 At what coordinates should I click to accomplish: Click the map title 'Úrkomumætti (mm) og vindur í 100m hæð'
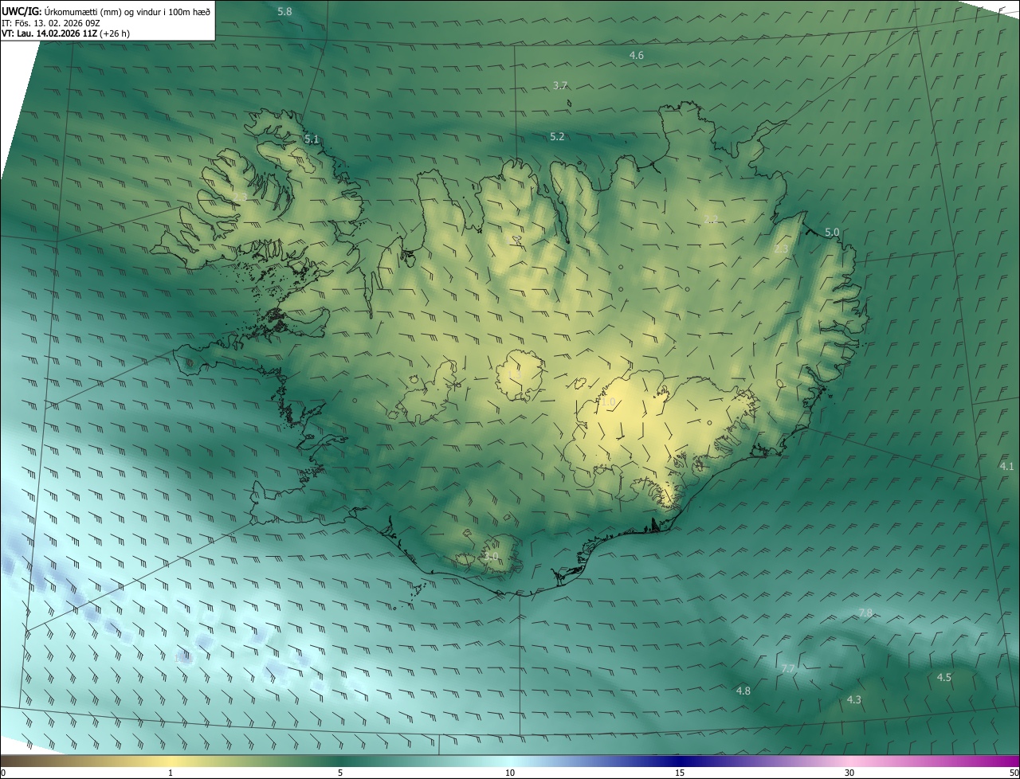[x=127, y=10]
